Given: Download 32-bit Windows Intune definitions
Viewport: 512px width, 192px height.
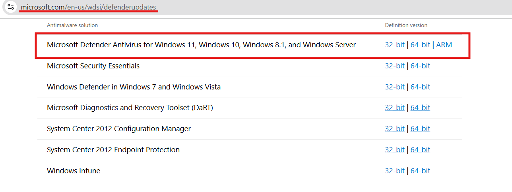Looking at the screenshot, I should (394, 171).
